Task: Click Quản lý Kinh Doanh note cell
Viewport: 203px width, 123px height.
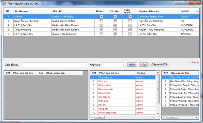Action: point(73,34)
